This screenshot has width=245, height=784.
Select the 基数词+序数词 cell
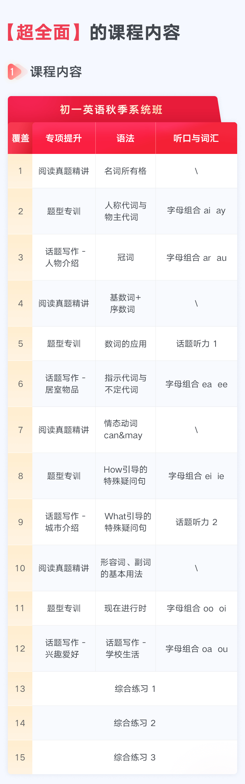125,303
